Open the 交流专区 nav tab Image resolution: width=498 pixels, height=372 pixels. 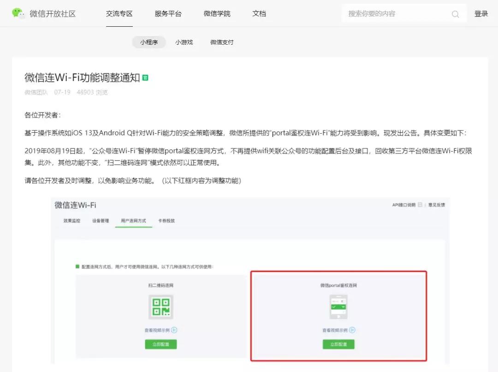[x=119, y=14]
